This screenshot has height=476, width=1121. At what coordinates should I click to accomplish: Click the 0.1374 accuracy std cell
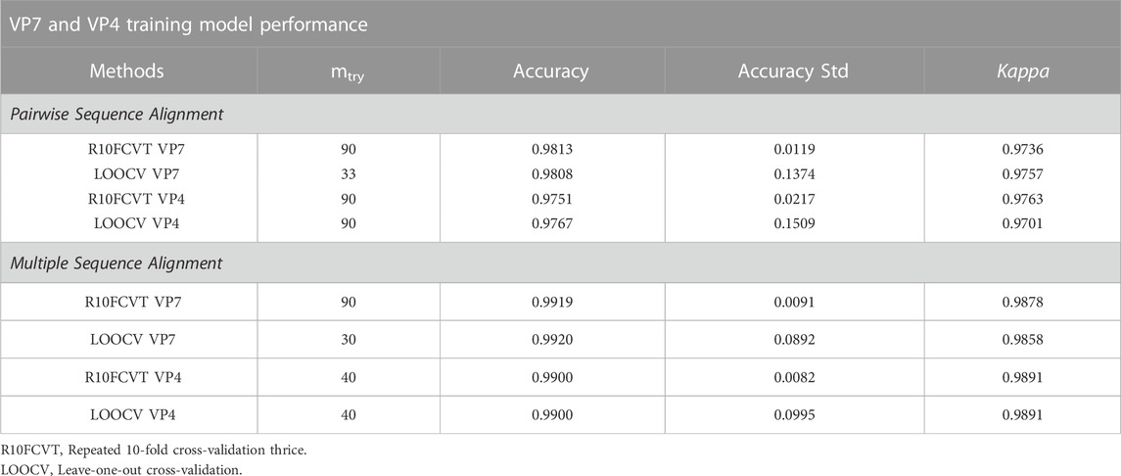(794, 174)
